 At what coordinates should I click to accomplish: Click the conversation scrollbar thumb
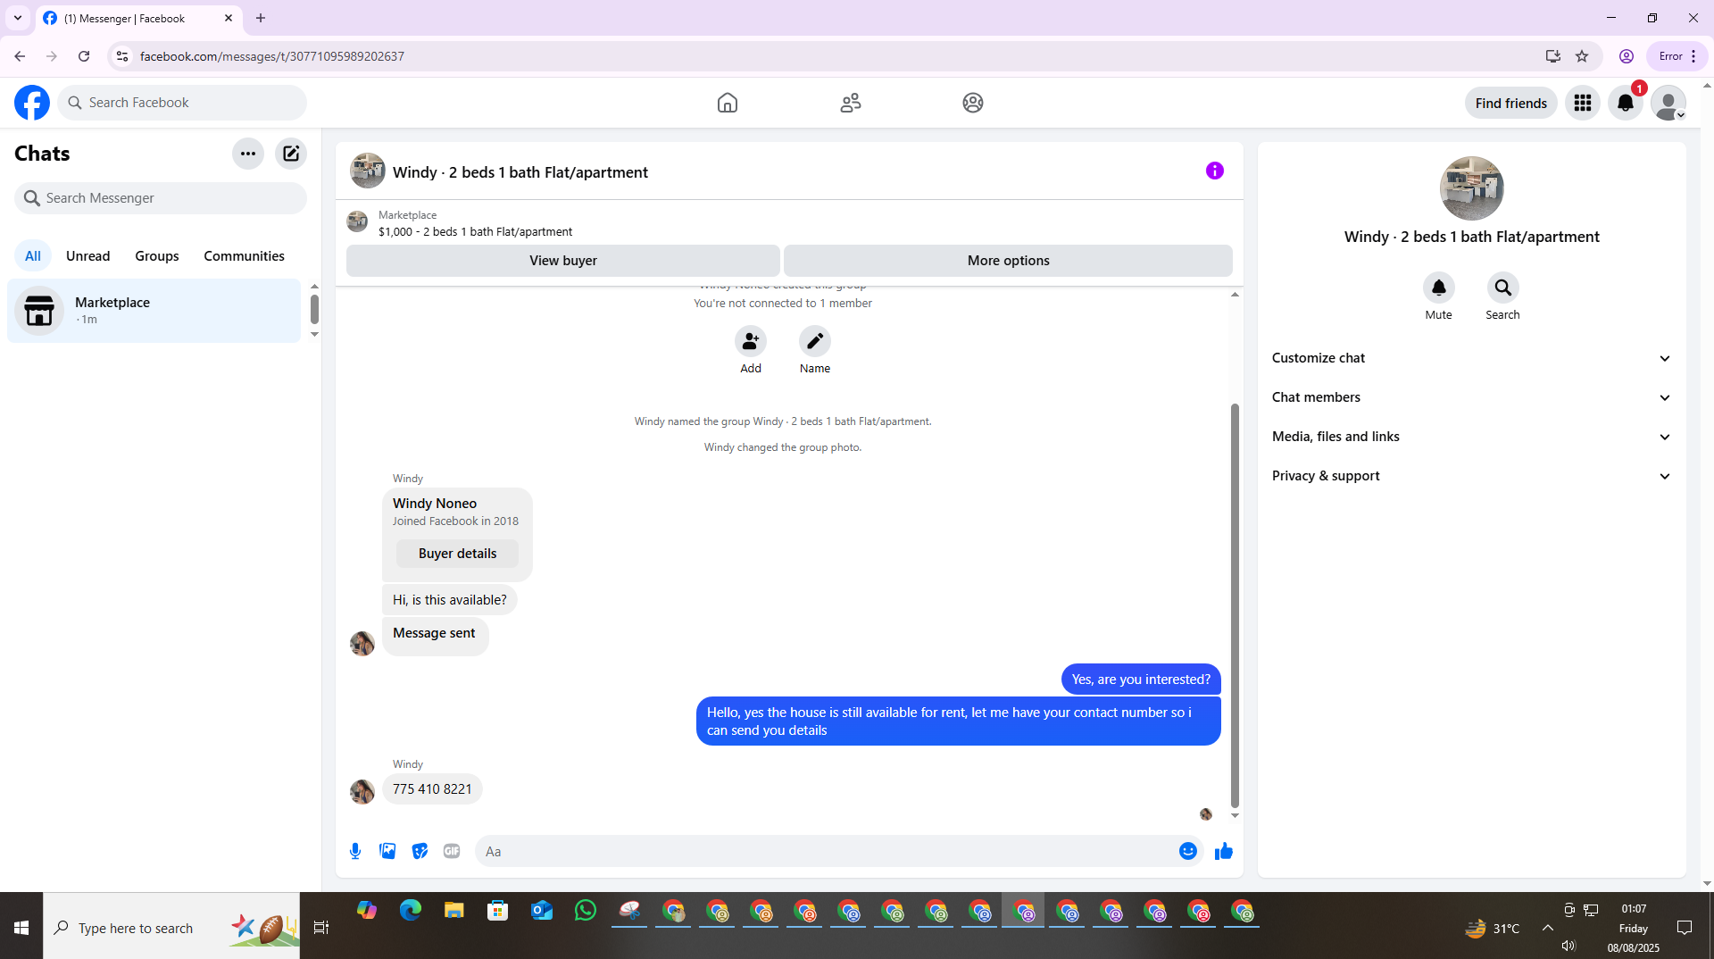click(x=1235, y=605)
